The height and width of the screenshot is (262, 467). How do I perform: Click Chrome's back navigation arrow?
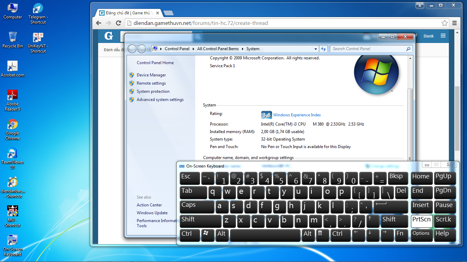[99, 23]
